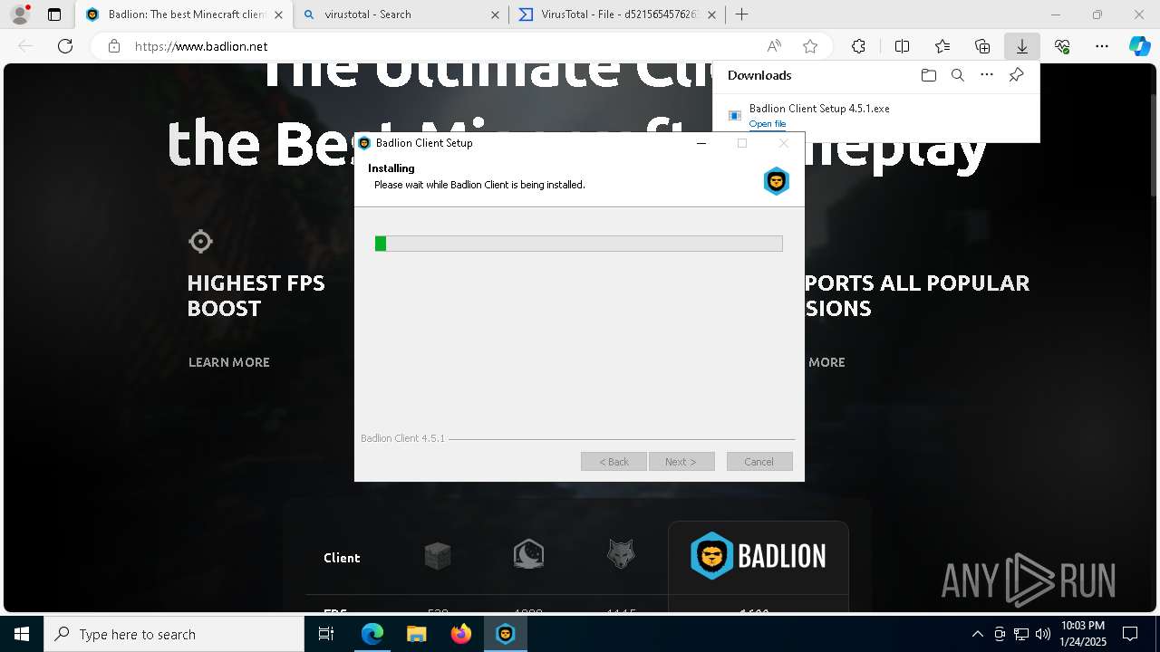1160x652 pixels.
Task: Toggle the Downloads toolbar icon
Action: pos(1022,46)
